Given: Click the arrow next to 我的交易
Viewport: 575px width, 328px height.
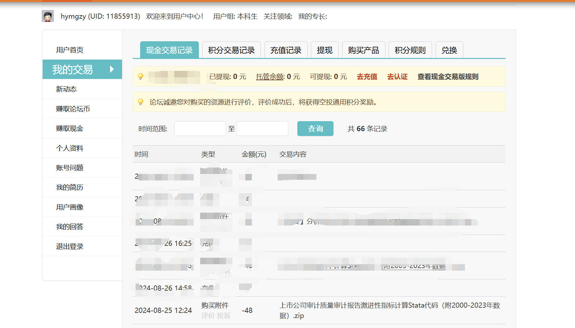Looking at the screenshot, I should pos(112,69).
